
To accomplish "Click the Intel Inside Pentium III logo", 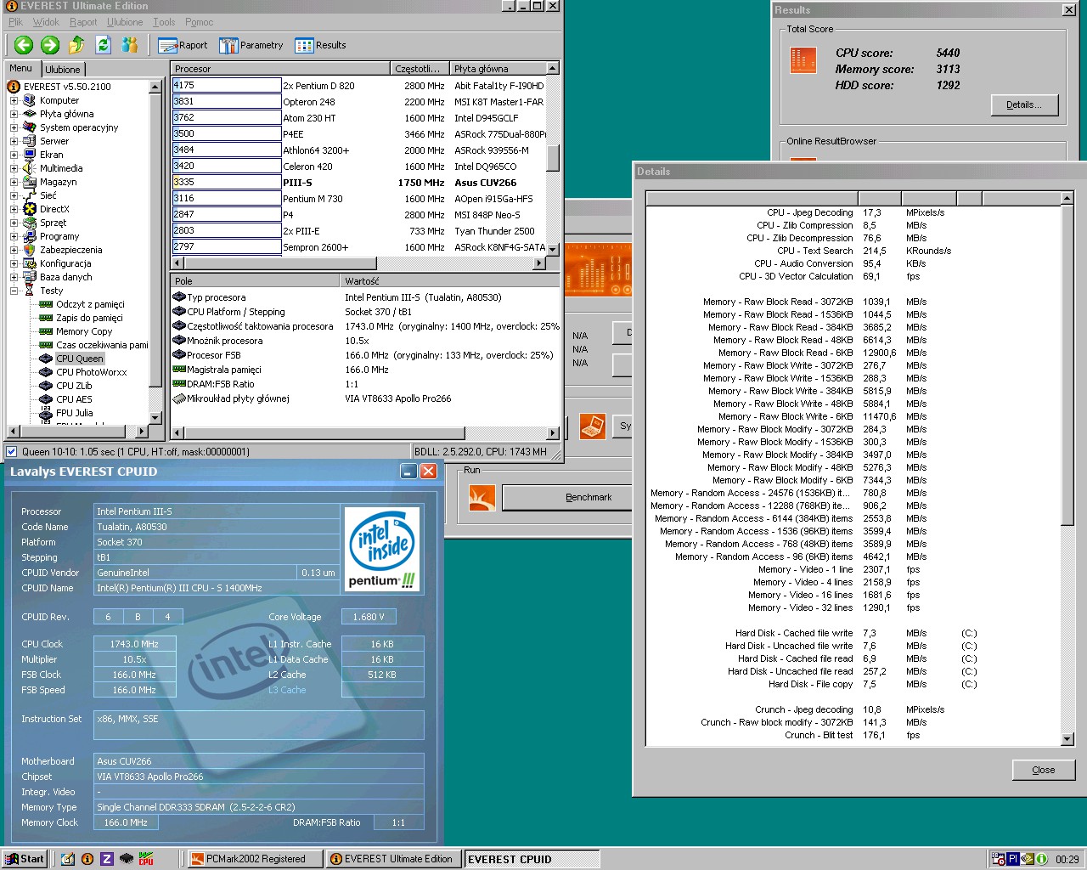I will [383, 548].
